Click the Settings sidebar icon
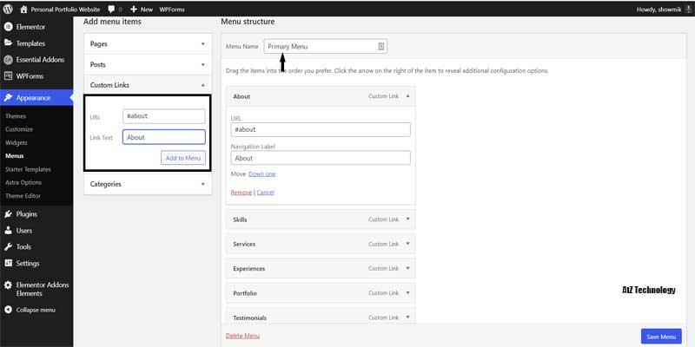Image resolution: width=695 pixels, height=347 pixels. [8, 263]
